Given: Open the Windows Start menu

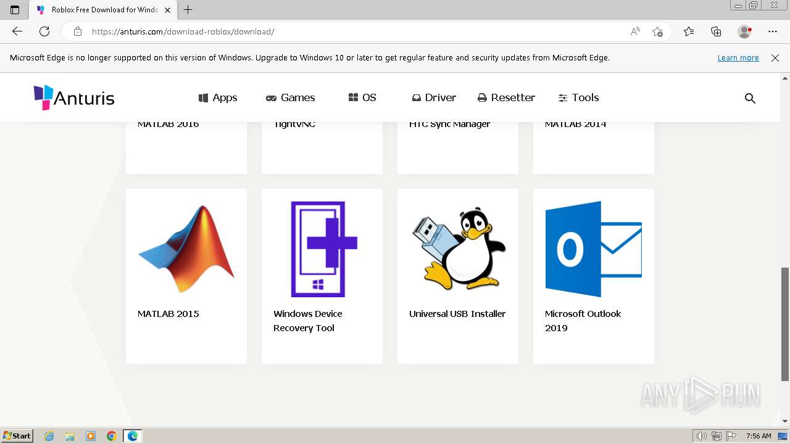Looking at the screenshot, I should [x=17, y=436].
